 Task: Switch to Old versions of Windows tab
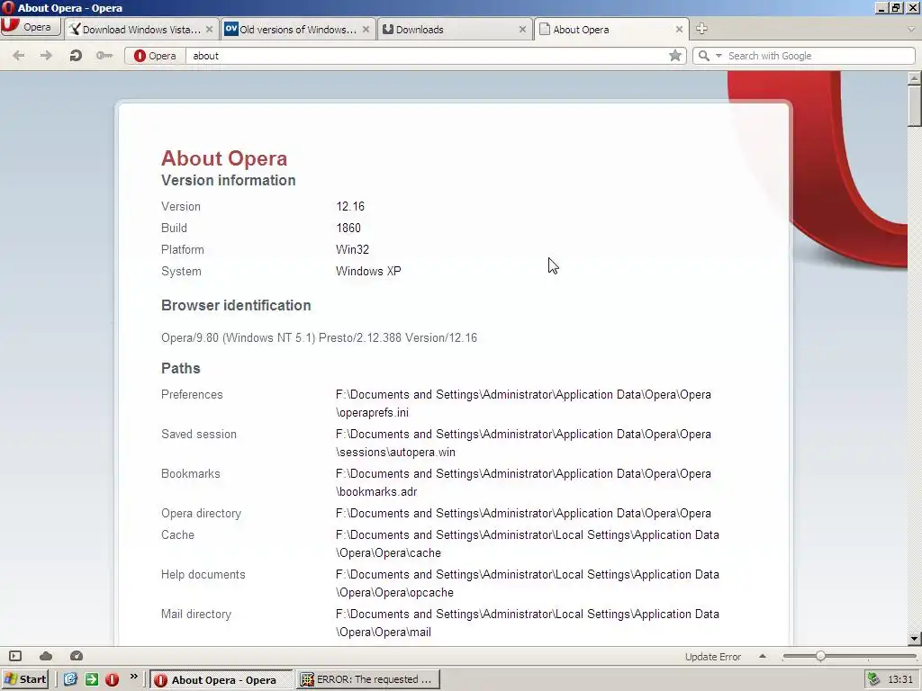click(297, 30)
